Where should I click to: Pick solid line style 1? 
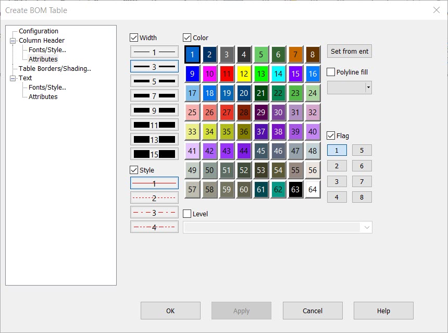pos(154,183)
